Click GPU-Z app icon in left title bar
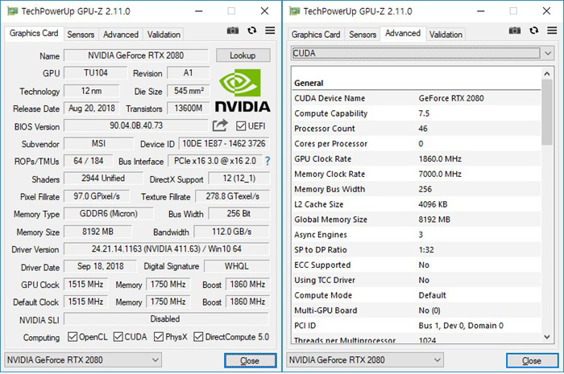 click(x=13, y=11)
